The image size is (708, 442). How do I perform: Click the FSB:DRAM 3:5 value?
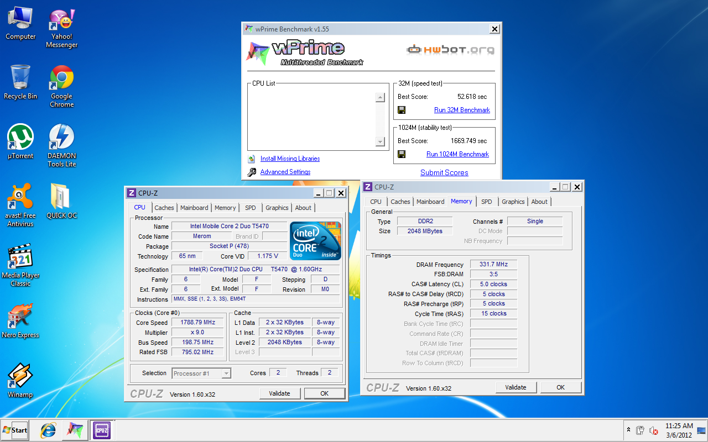coord(493,274)
